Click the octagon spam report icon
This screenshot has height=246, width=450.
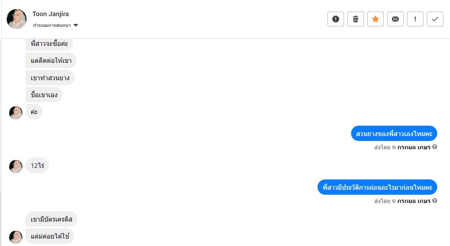(336, 19)
